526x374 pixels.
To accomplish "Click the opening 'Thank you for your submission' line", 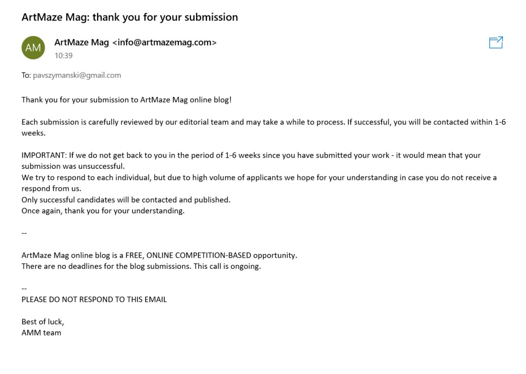I will [126, 100].
